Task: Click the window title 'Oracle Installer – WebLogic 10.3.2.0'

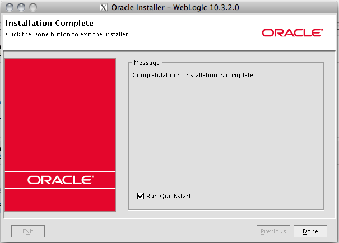Action: [x=175, y=8]
